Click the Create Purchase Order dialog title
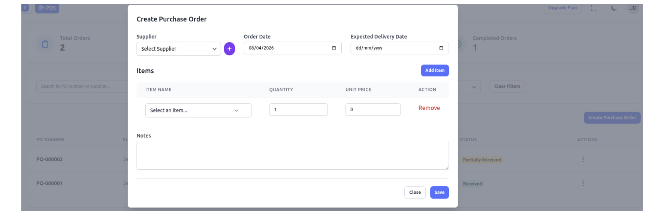658x221 pixels. (172, 19)
